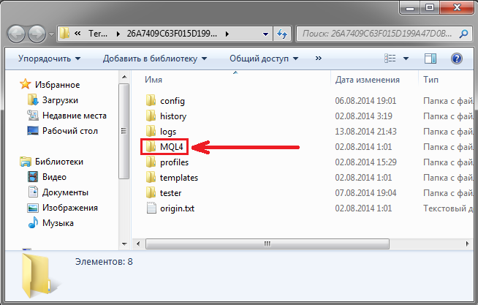Show more toolbar commands via » overflow
The height and width of the screenshot is (305, 478).
click(319, 58)
